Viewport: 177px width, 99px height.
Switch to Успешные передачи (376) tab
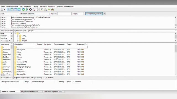(x=53, y=92)
